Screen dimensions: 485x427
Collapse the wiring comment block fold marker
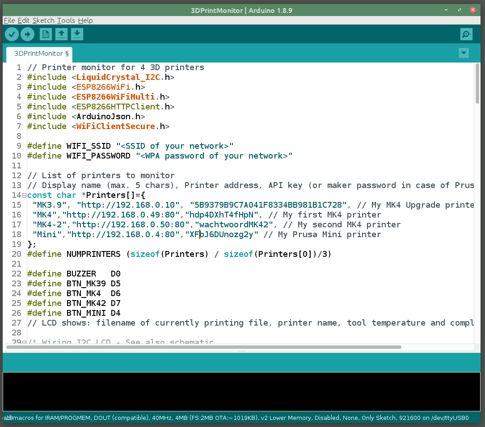click(24, 342)
